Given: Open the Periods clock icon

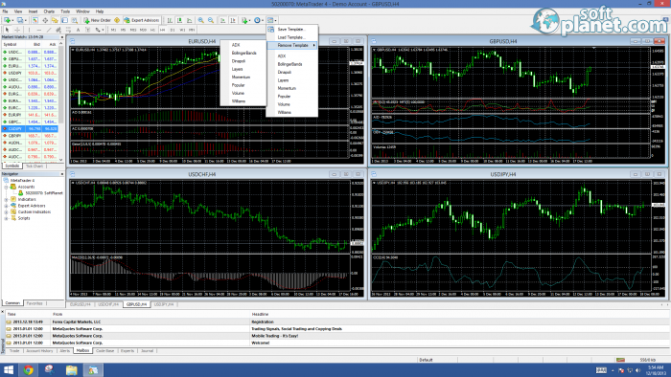Looking at the screenshot, I should [257, 20].
